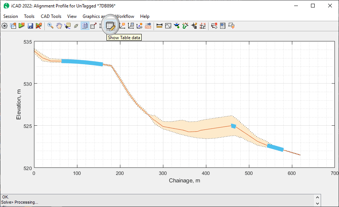Viewport: 339px width, 207px height.
Task: Open the View menu
Action: (72, 16)
